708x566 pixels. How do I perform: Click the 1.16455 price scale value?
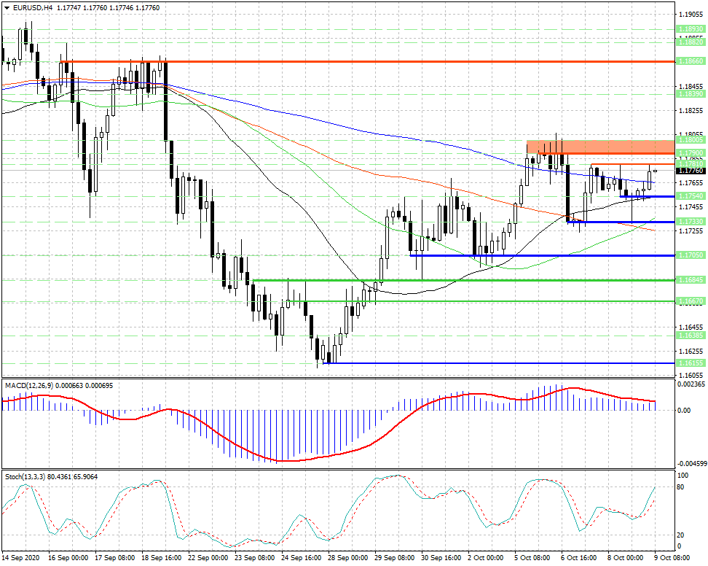point(691,327)
